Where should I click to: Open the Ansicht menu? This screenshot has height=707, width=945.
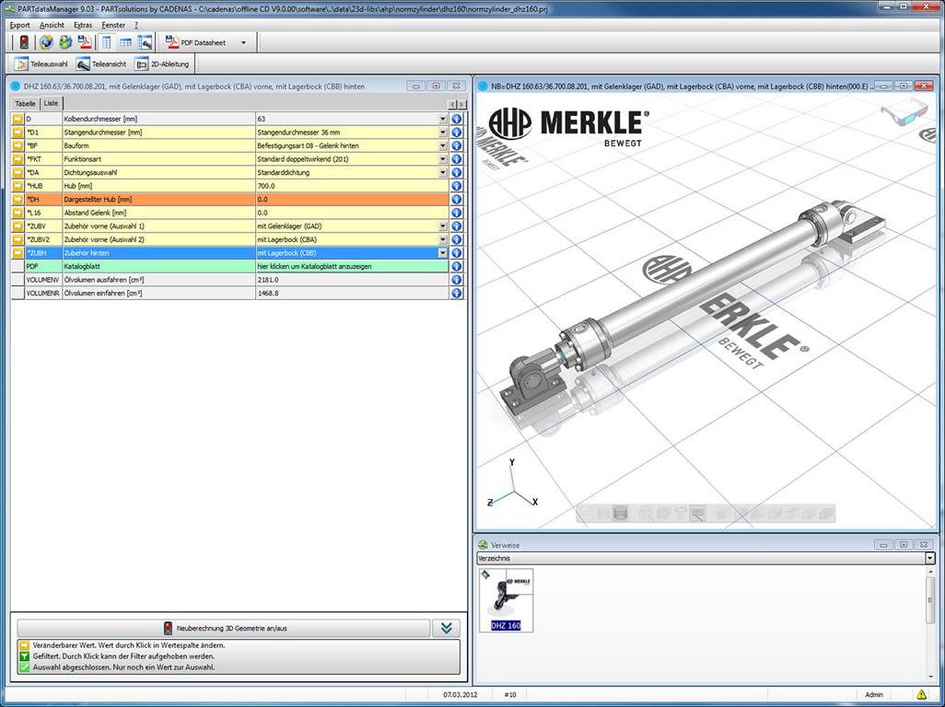(52, 25)
